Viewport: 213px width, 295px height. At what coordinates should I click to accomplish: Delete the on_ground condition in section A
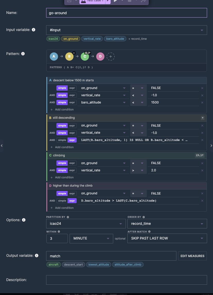pos(202,88)
